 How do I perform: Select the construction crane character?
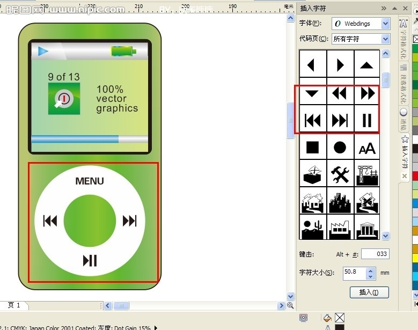coord(367,174)
